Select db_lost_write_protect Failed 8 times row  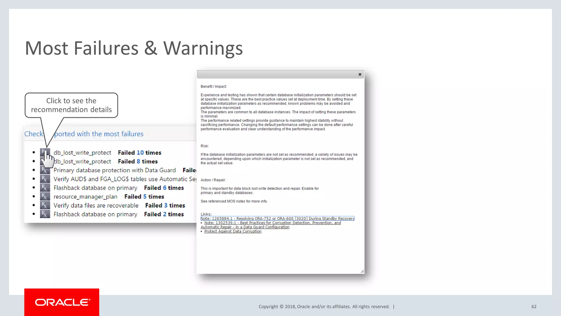(106, 161)
